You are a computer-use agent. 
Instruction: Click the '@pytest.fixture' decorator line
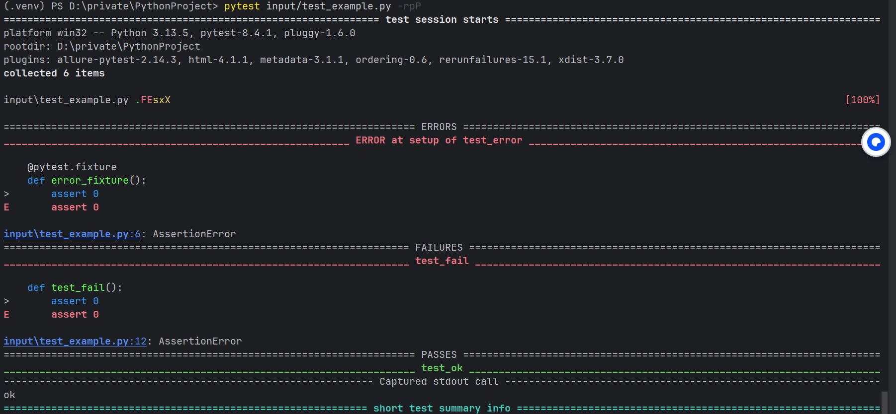[x=72, y=167]
